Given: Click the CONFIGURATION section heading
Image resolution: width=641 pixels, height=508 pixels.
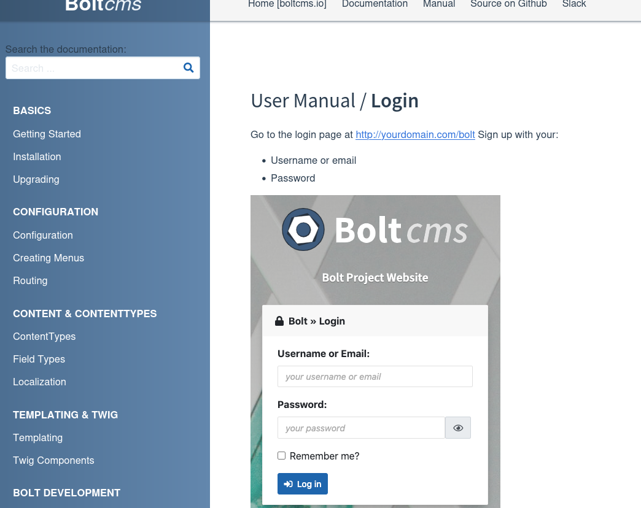Looking at the screenshot, I should pyautogui.click(x=56, y=212).
